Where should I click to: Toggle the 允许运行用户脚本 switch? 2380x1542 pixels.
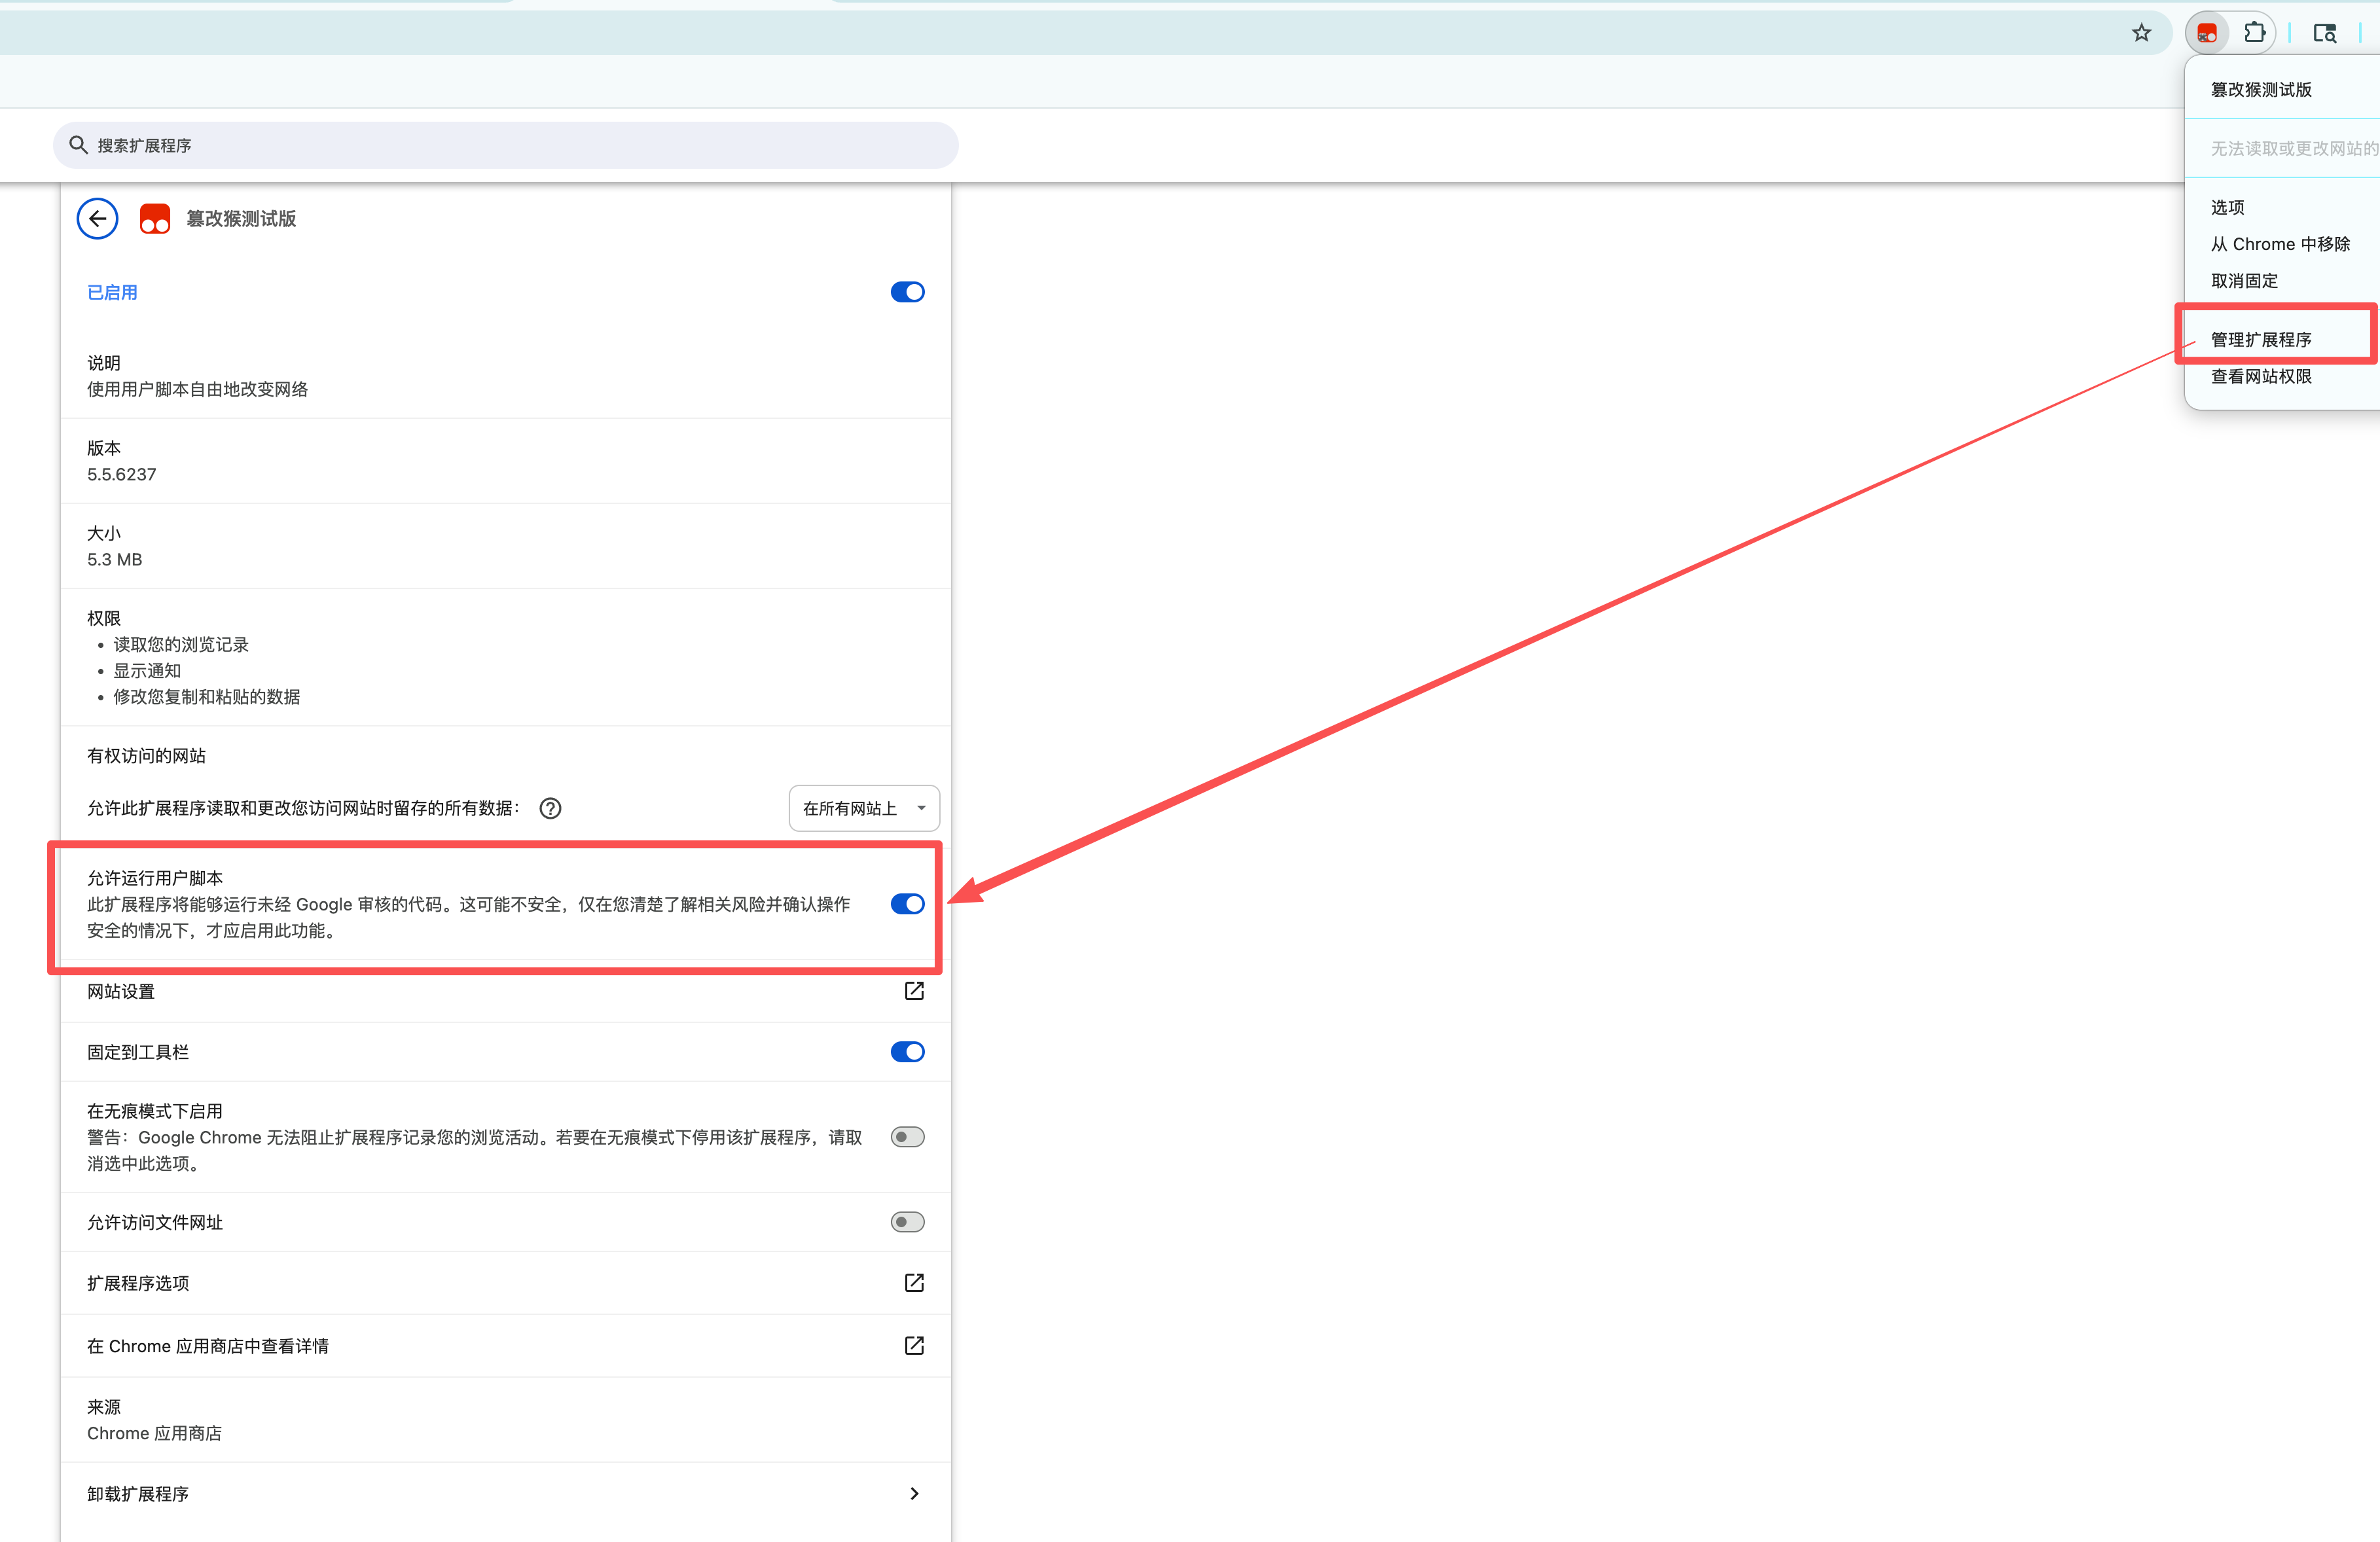[x=907, y=904]
